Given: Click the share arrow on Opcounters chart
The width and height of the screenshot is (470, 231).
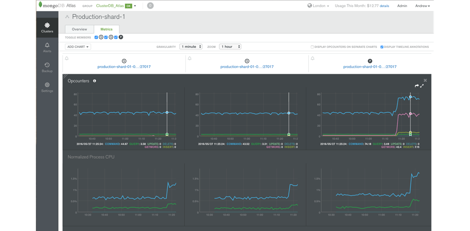Looking at the screenshot, I should 417,86.
